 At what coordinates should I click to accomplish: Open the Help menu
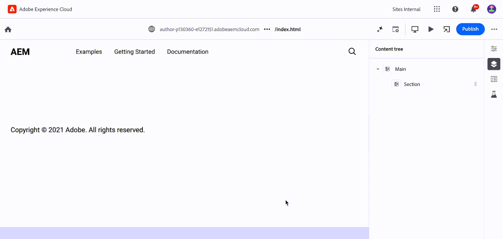(x=455, y=9)
